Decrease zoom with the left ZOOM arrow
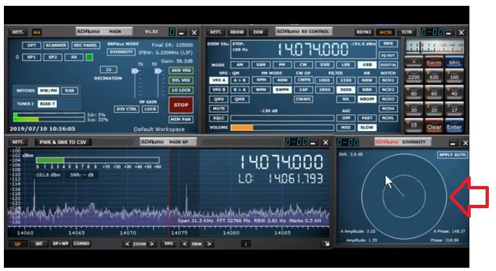The height and width of the screenshot is (271, 496). [x=127, y=244]
